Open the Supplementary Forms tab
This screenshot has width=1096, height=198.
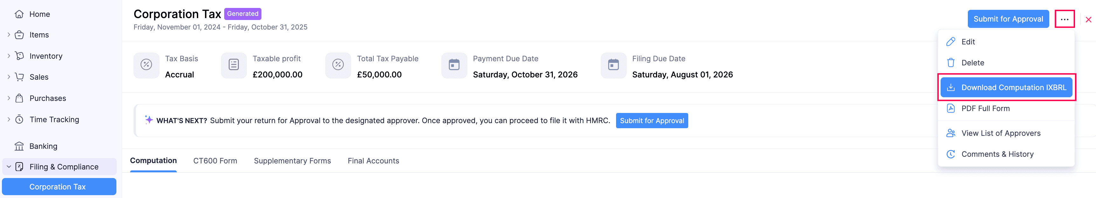point(292,161)
